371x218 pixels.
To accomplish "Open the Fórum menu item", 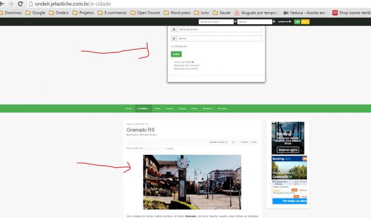I will point(194,108).
